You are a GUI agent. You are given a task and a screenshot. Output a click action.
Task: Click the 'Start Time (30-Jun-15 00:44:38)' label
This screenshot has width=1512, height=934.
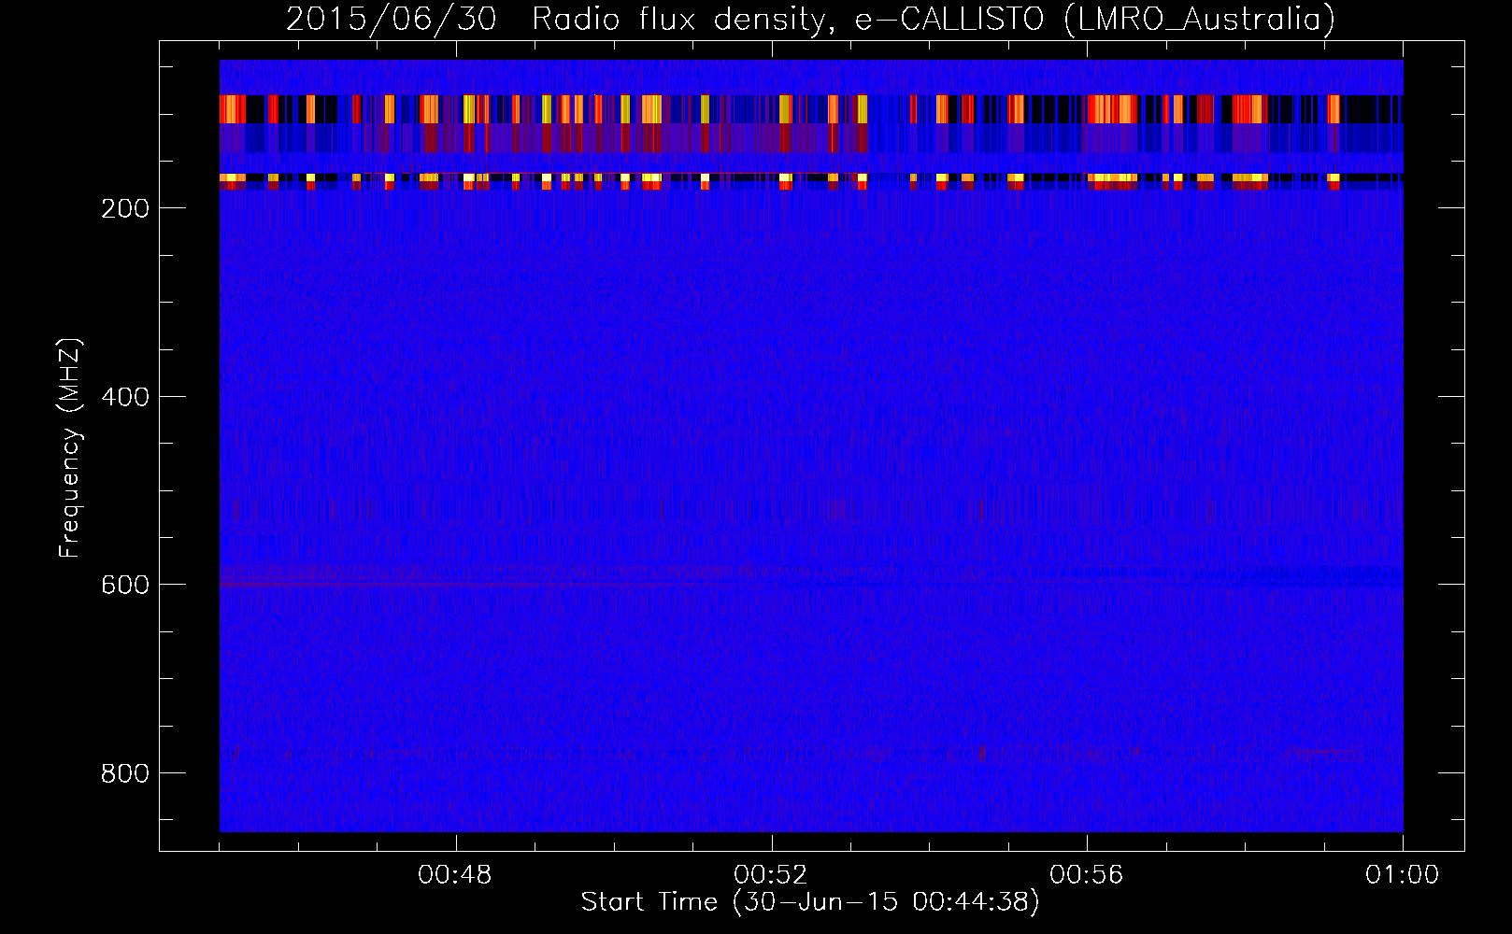point(810,902)
